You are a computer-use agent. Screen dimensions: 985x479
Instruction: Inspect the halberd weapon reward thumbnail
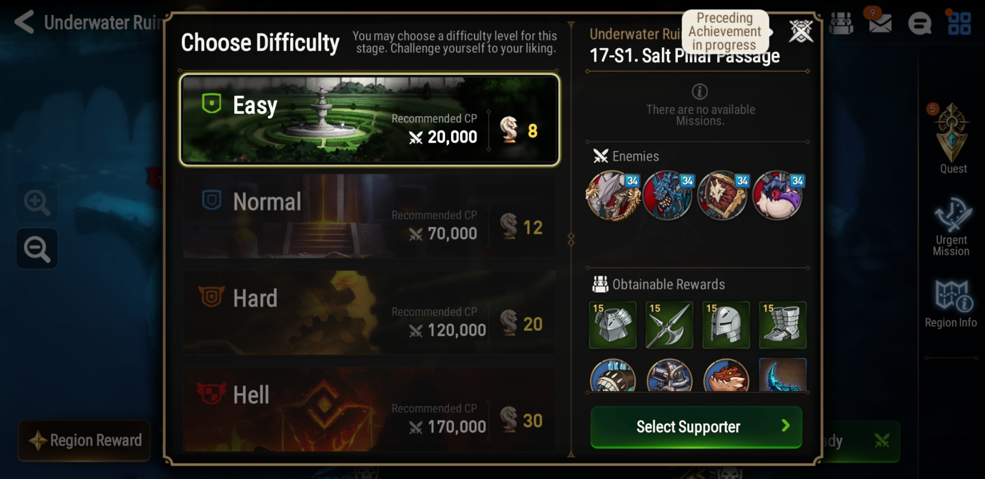(x=669, y=325)
